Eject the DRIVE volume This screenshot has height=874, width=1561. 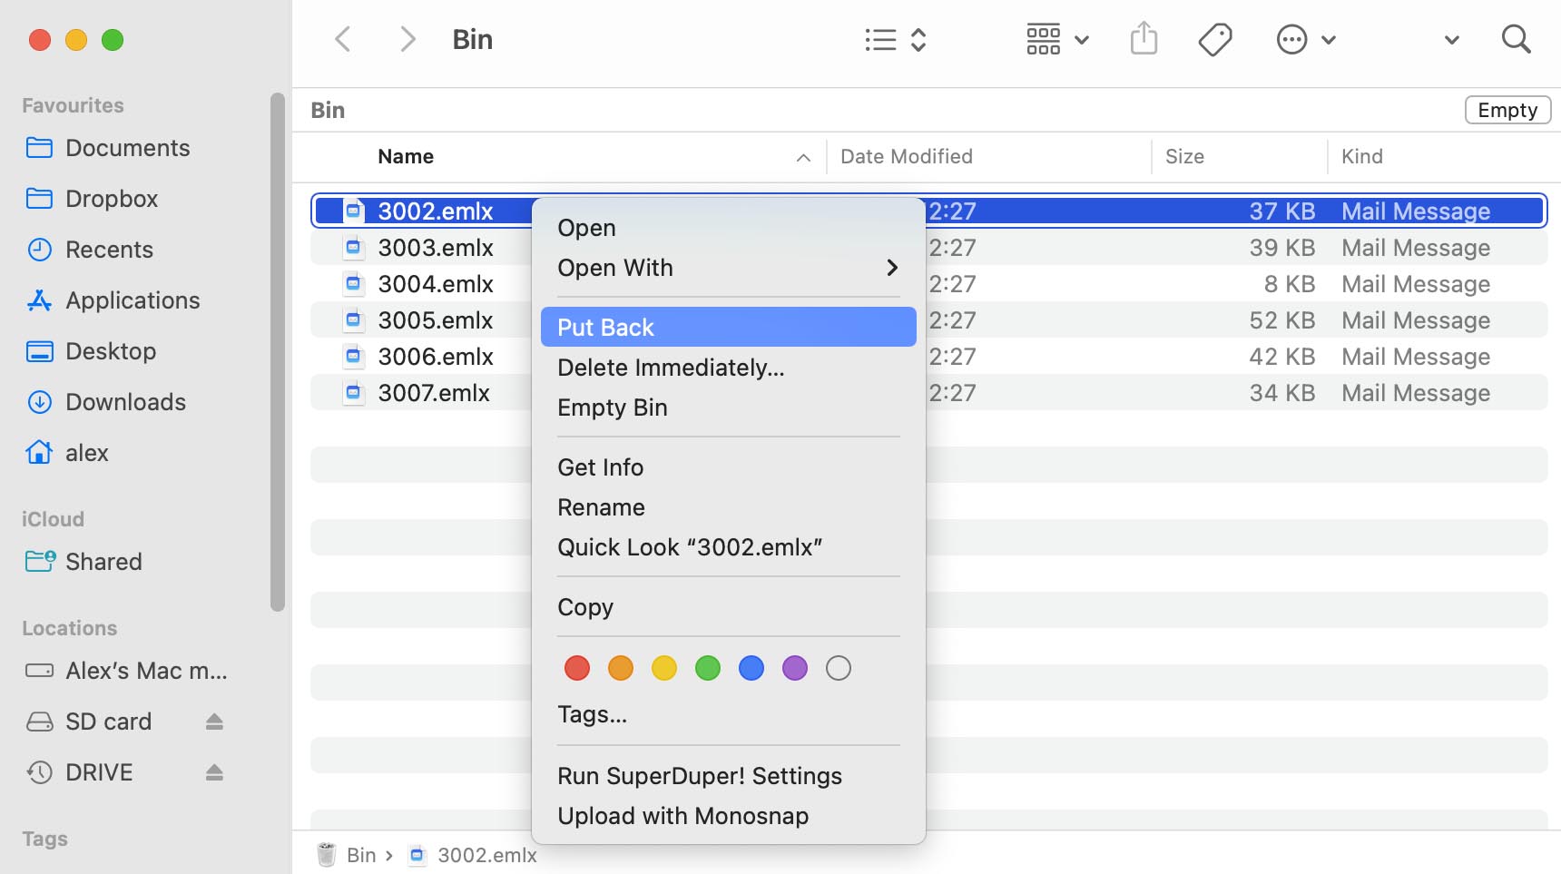pyautogui.click(x=214, y=772)
